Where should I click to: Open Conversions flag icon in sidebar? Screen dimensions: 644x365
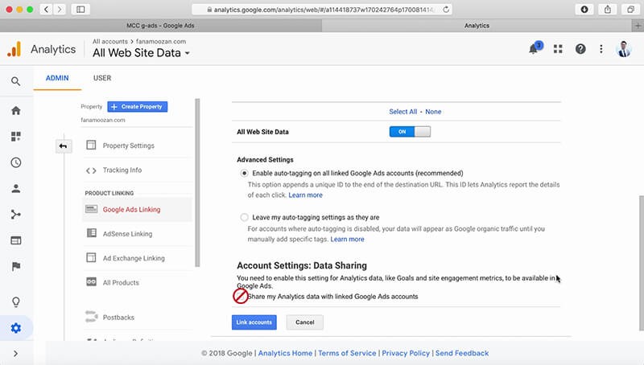(x=15, y=267)
